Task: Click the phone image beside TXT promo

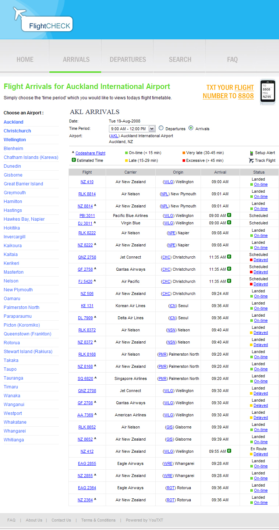Action: click(268, 92)
